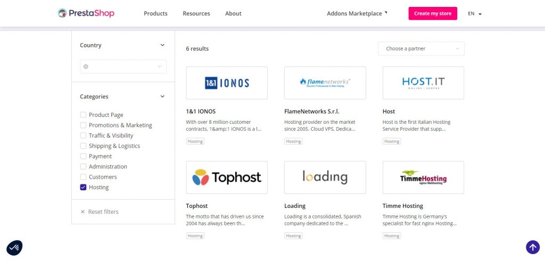Open the Choose a partner dropdown
Screen dimensions: 545x261
tap(422, 48)
